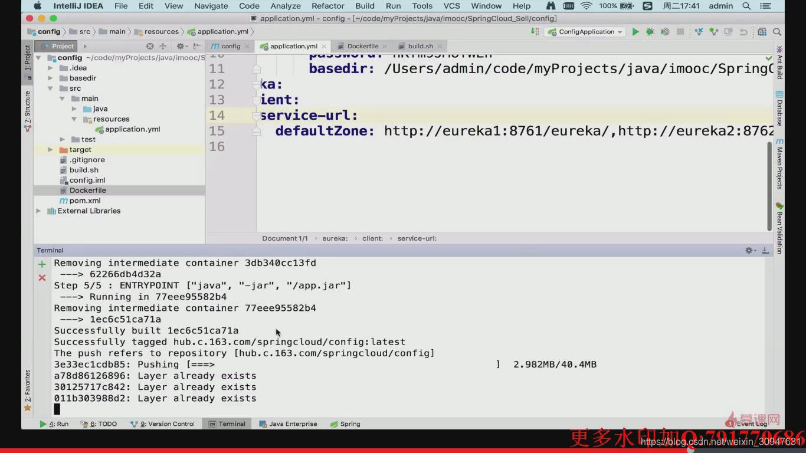The width and height of the screenshot is (806, 453).
Task: Expand the java folder
Action: click(x=74, y=109)
